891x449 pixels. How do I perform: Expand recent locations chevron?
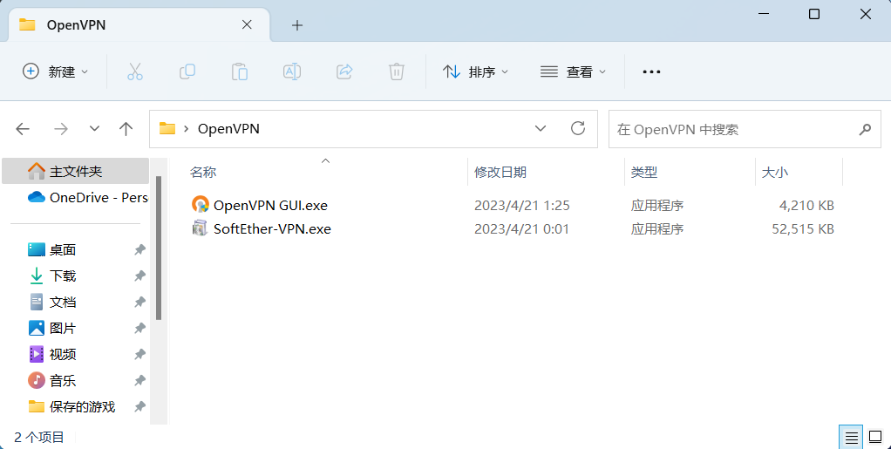coord(94,129)
